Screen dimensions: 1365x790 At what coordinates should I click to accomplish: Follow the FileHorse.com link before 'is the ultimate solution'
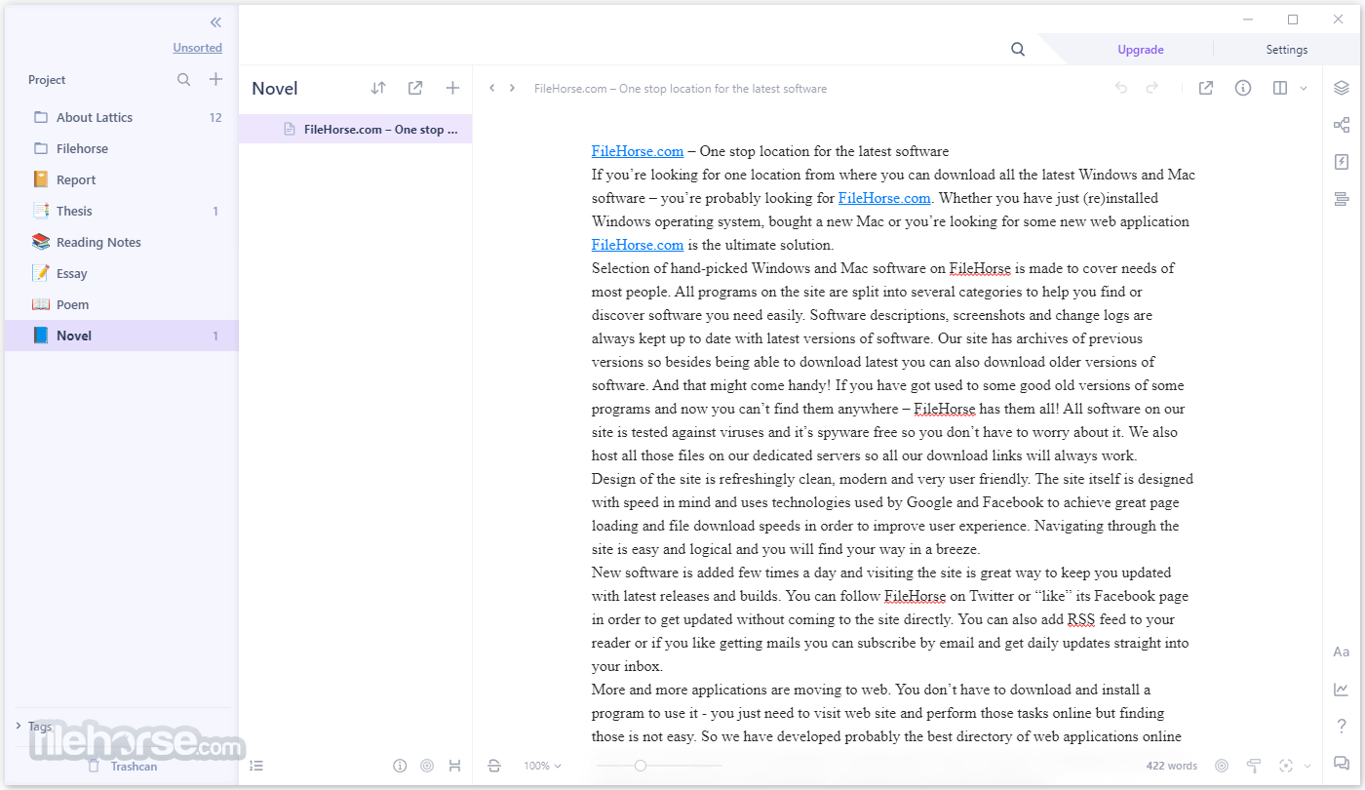(x=638, y=245)
